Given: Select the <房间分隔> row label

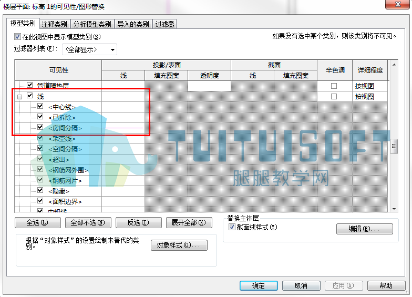Looking at the screenshot, I should [x=65, y=128].
